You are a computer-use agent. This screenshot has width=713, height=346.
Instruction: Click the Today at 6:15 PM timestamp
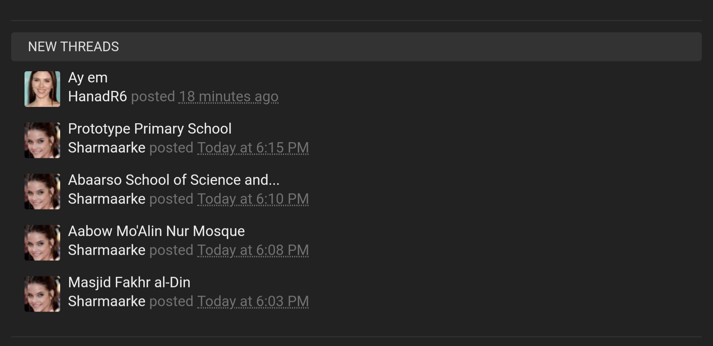[253, 148]
